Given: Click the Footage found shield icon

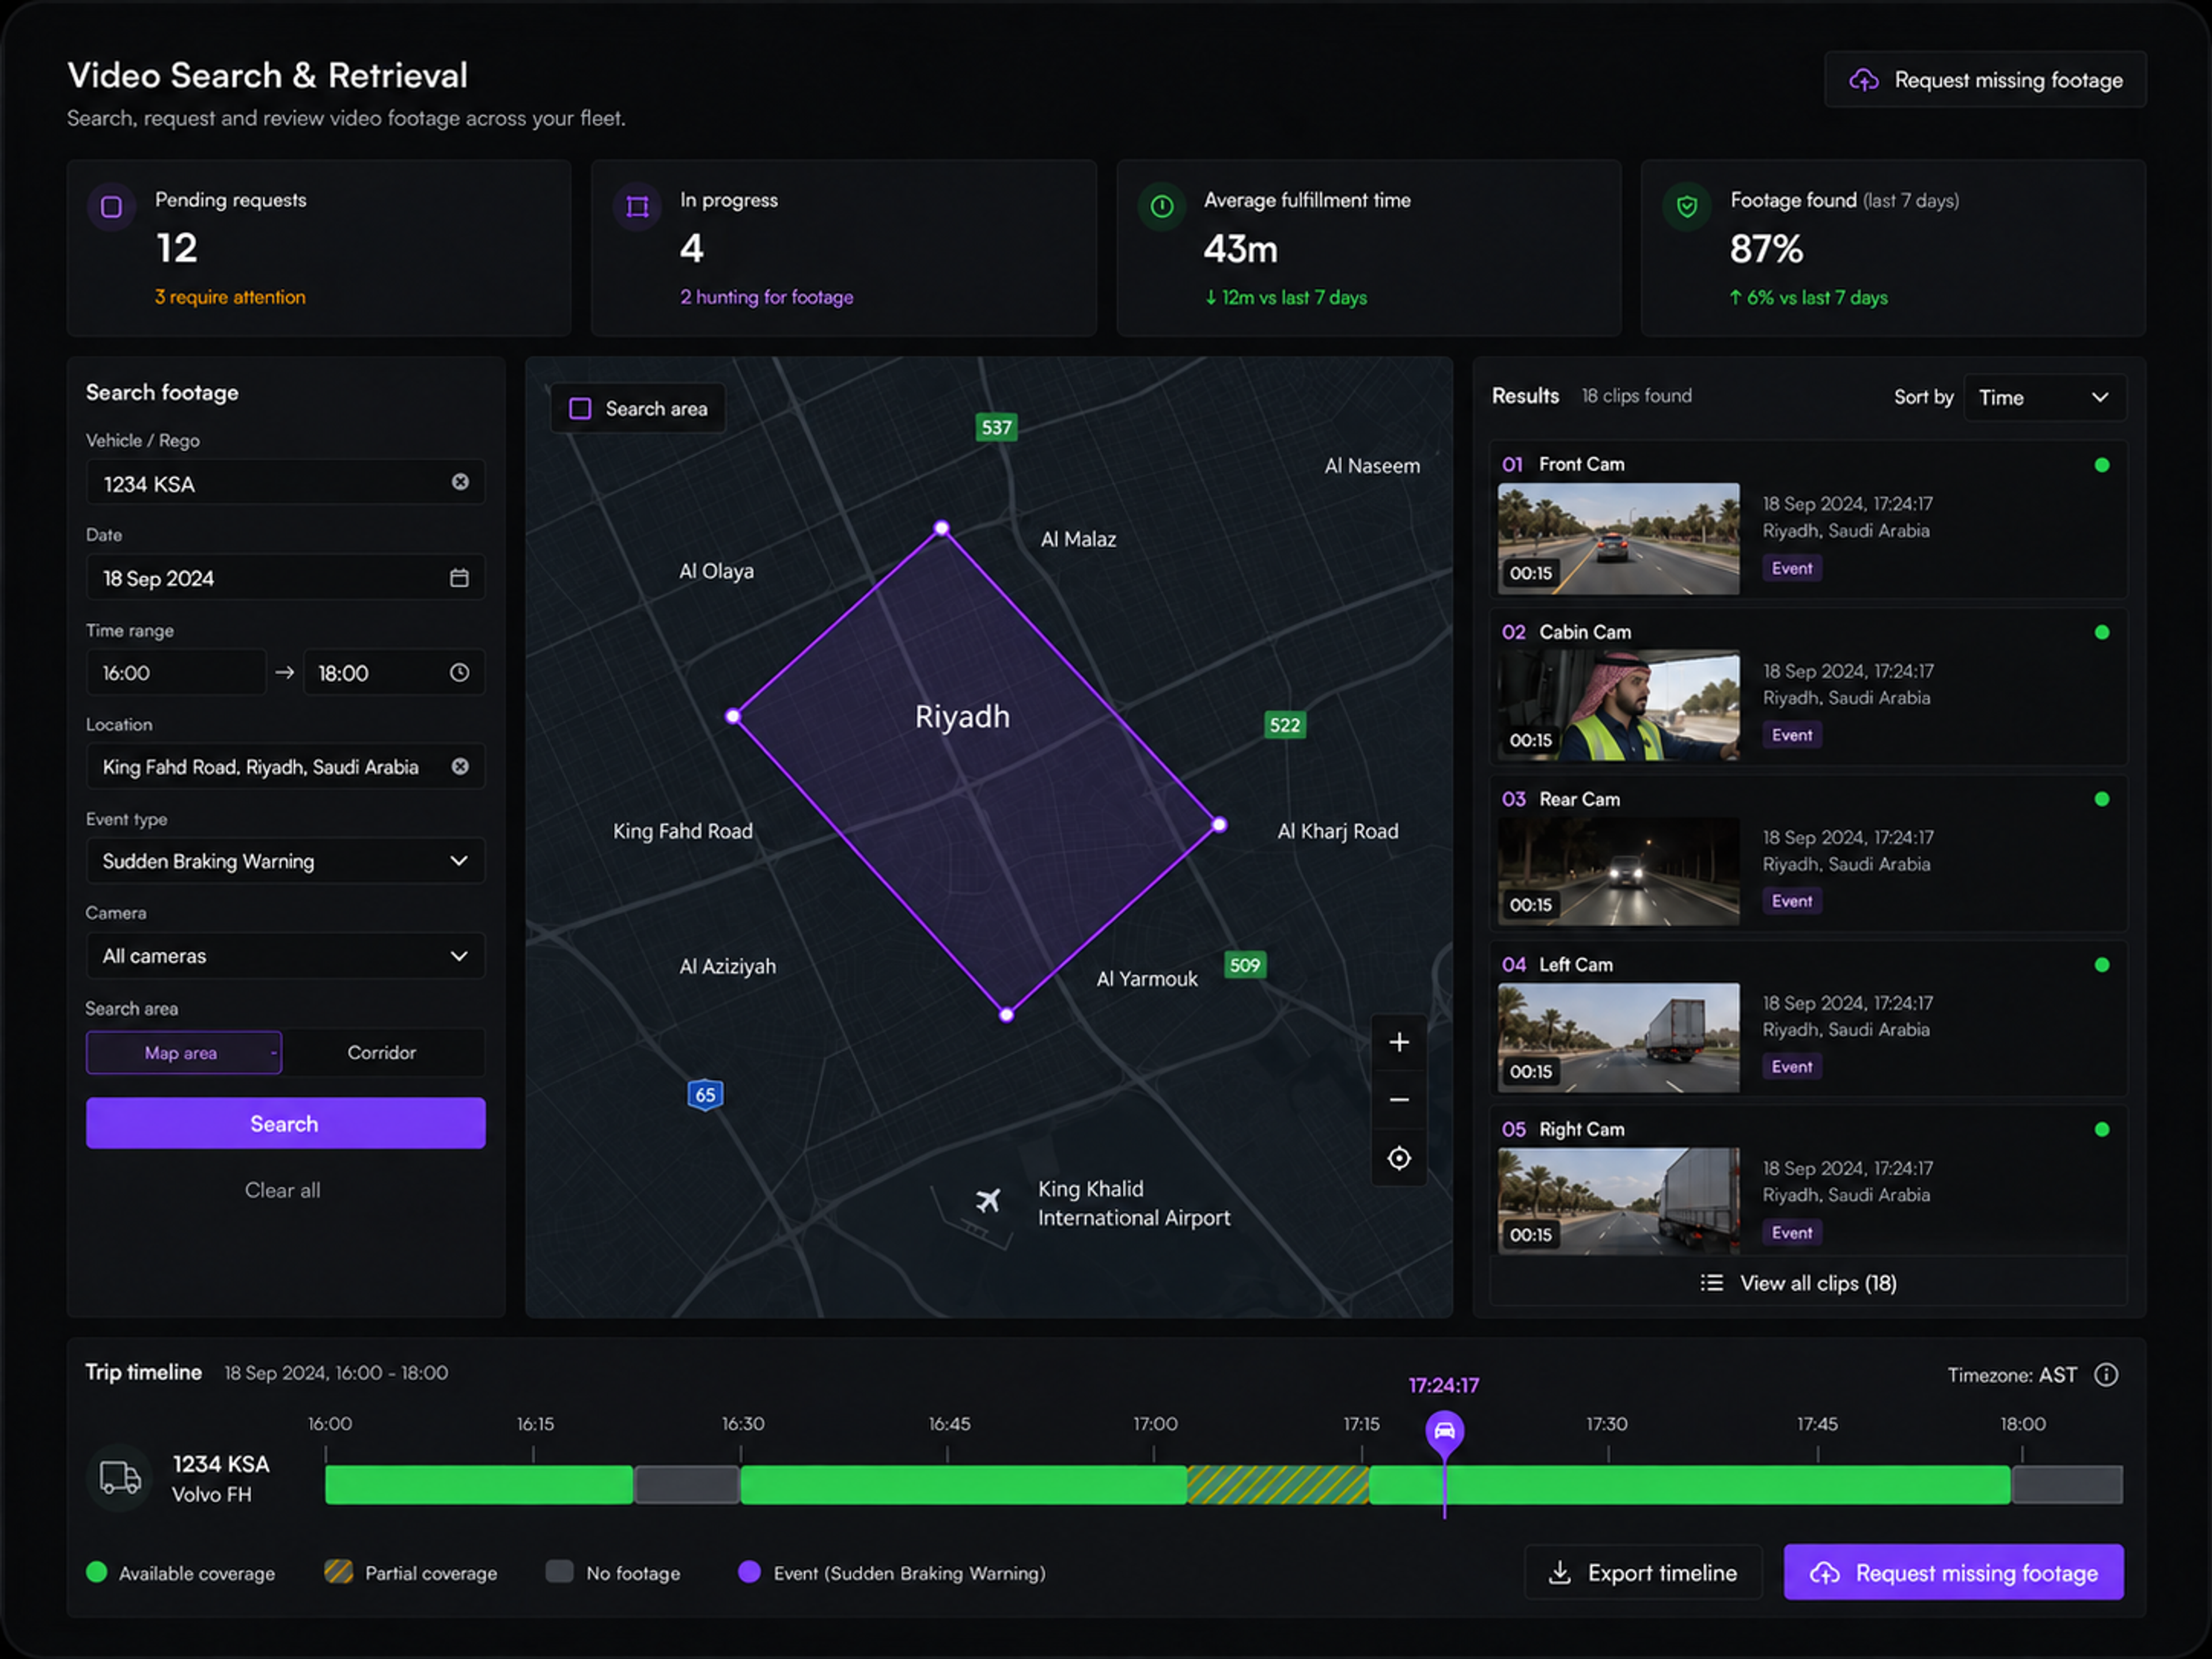Looking at the screenshot, I should pyautogui.click(x=1687, y=207).
